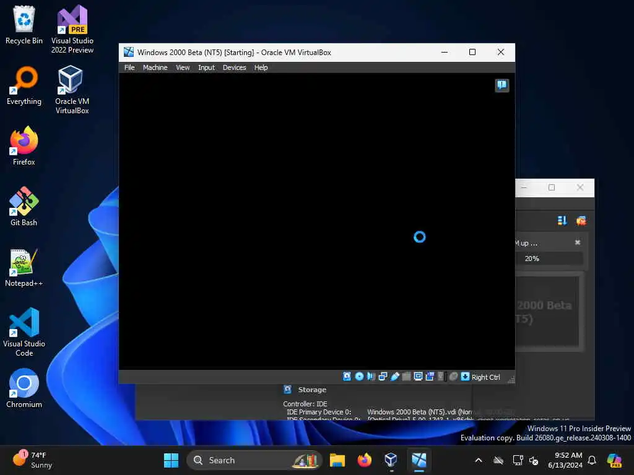
Task: Select the Chromium desktop shortcut
Action: [x=24, y=388]
